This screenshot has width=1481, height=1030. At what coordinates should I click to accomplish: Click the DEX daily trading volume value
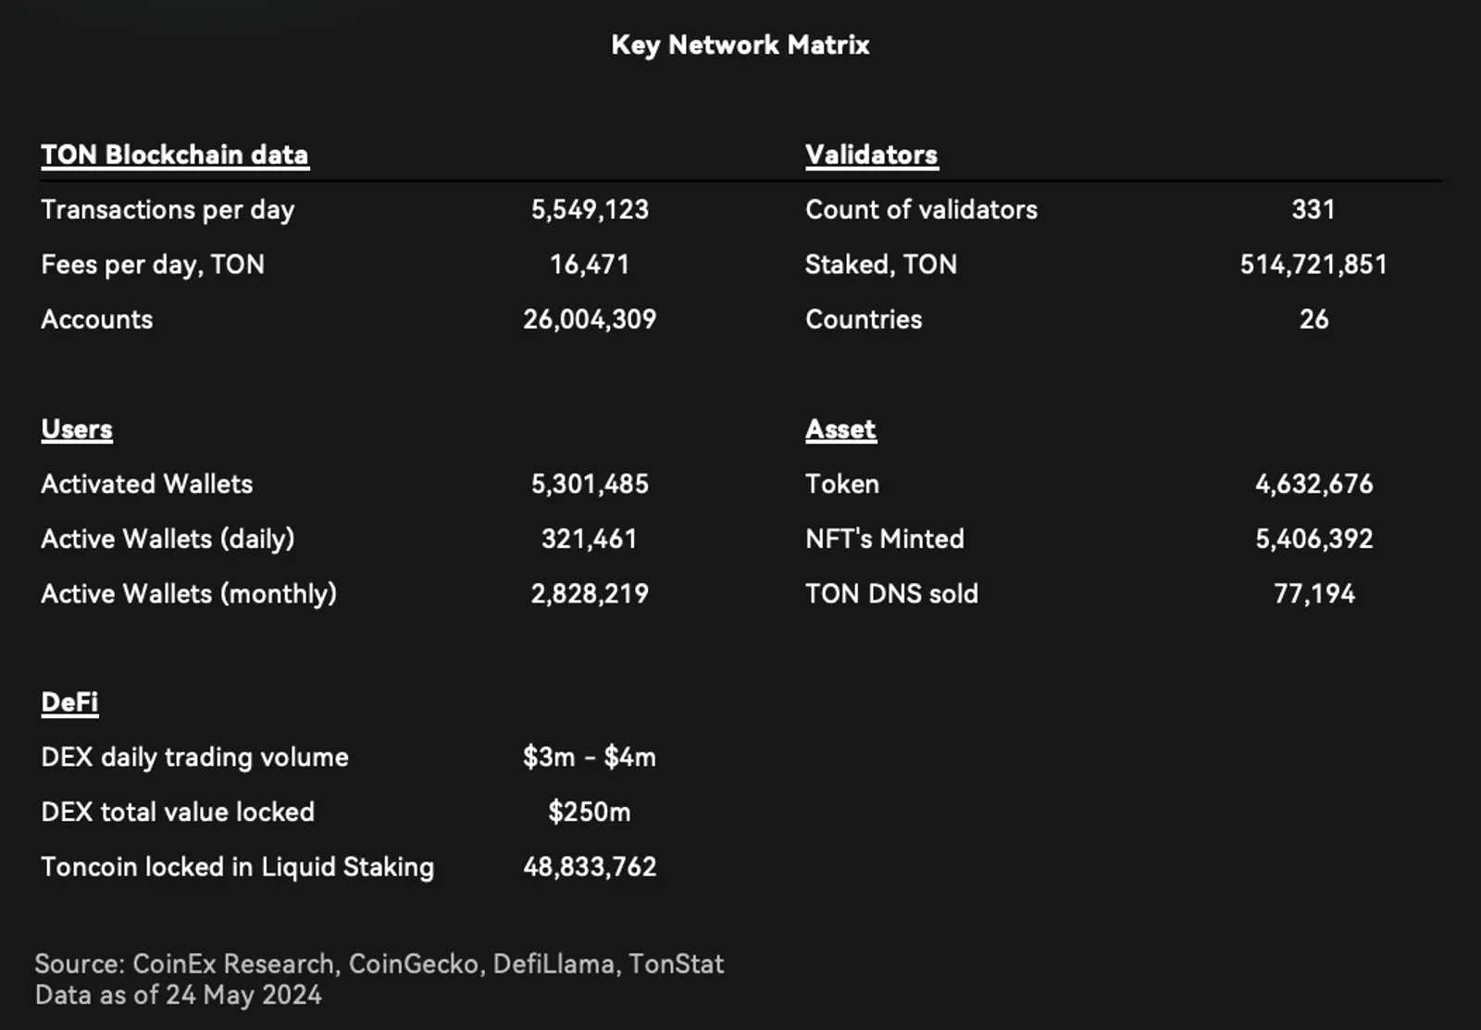(x=590, y=757)
